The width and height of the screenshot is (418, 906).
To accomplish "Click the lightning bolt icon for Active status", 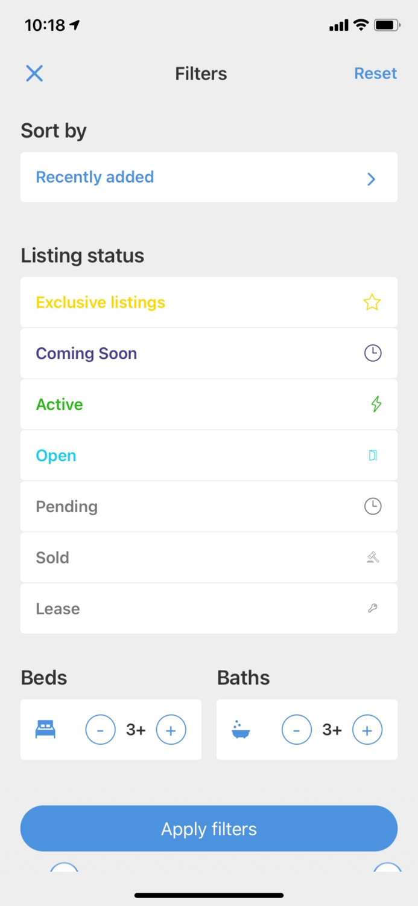I will 375,404.
